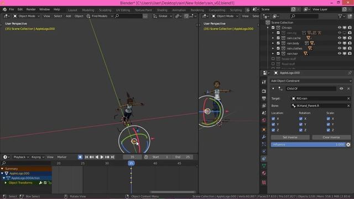Open the Global transform orientation dropdown
354x199 pixels.
click(x=163, y=16)
